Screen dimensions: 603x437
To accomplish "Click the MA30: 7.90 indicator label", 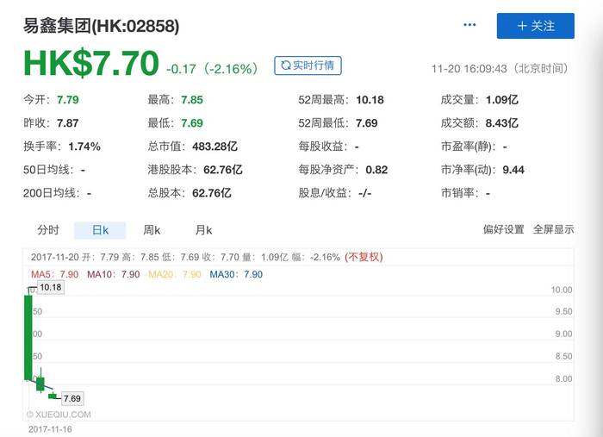I will tap(236, 274).
